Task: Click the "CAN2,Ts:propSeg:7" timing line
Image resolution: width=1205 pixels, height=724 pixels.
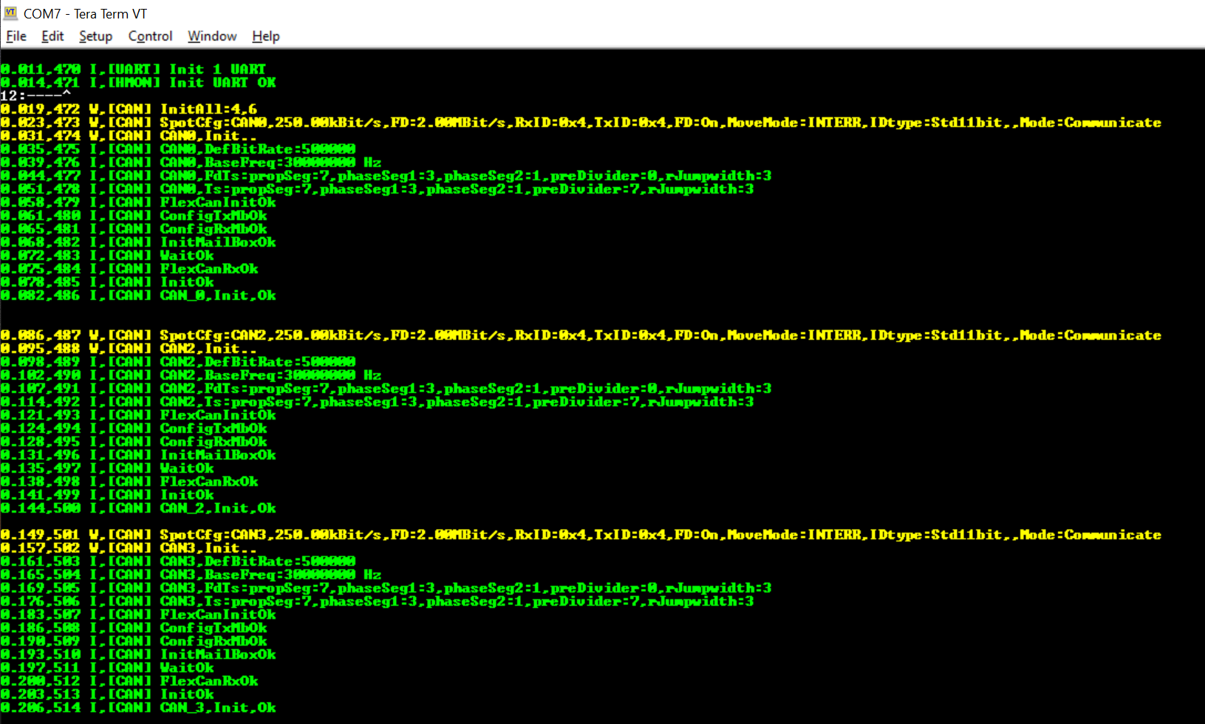Action: click(377, 401)
